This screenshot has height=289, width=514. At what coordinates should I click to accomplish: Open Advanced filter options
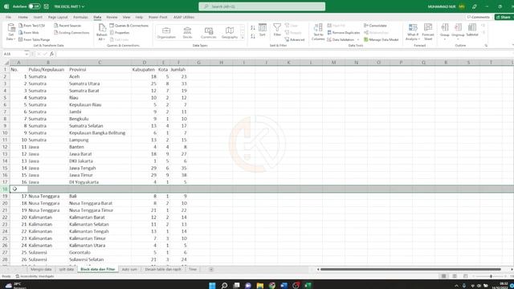(295, 39)
